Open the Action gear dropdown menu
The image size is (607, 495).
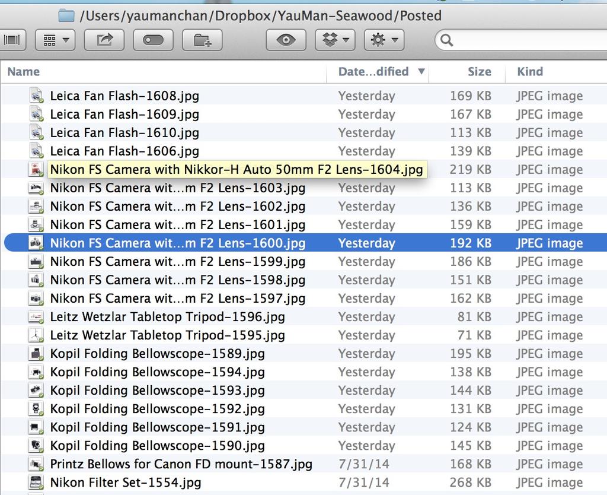(384, 40)
